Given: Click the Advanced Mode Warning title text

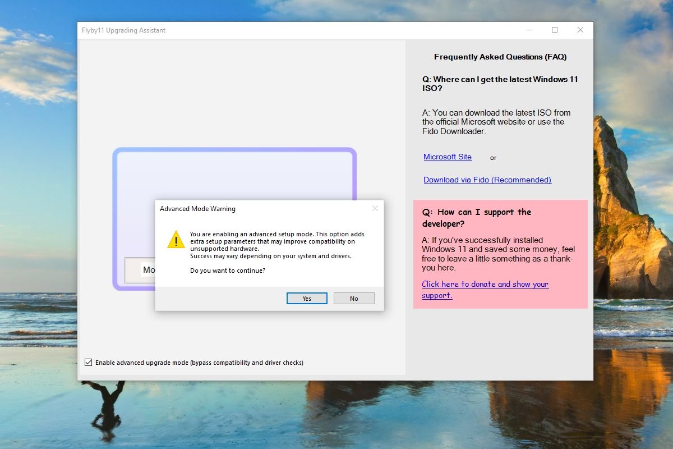Looking at the screenshot, I should [197, 209].
